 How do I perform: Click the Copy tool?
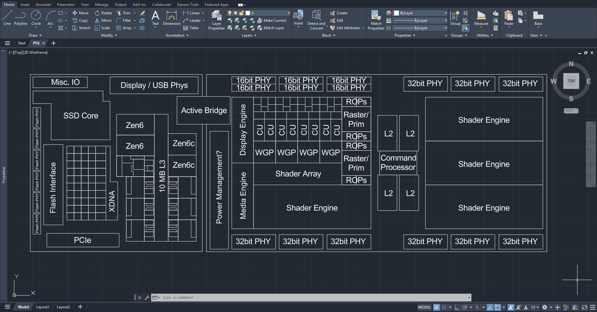[80, 20]
